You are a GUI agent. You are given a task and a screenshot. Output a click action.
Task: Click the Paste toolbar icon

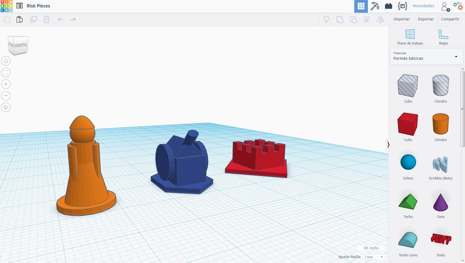point(20,19)
